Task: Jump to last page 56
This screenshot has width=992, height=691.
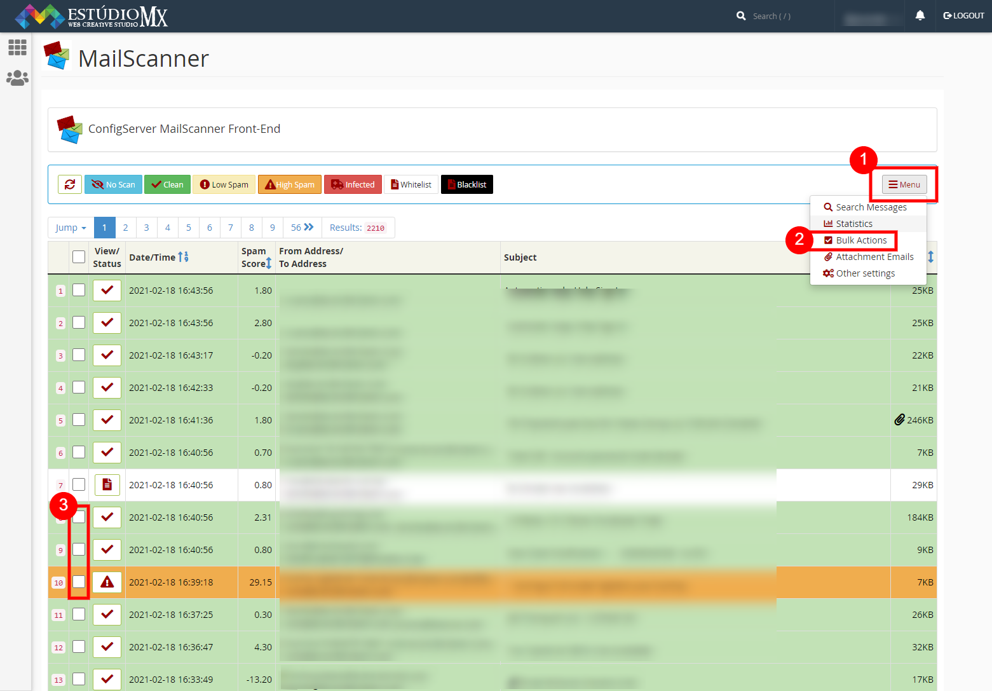Action: coord(302,228)
